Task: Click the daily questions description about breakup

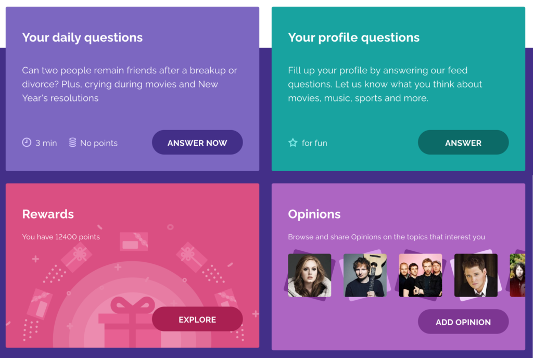Action: (x=130, y=84)
